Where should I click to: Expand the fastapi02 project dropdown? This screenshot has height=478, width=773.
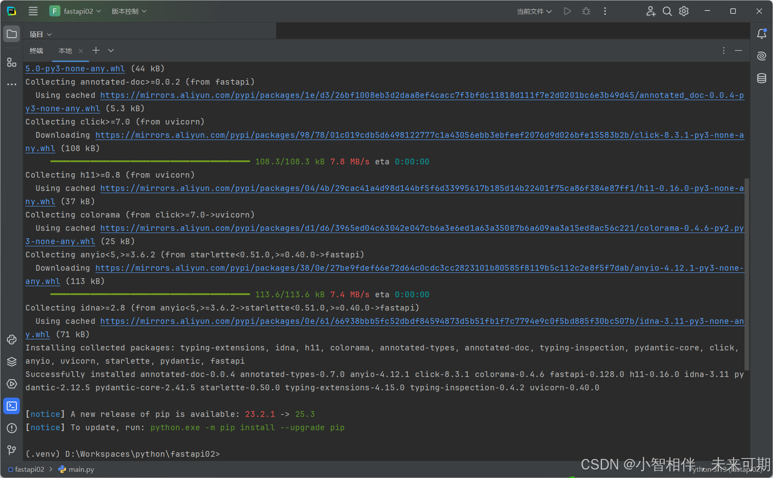click(x=75, y=11)
